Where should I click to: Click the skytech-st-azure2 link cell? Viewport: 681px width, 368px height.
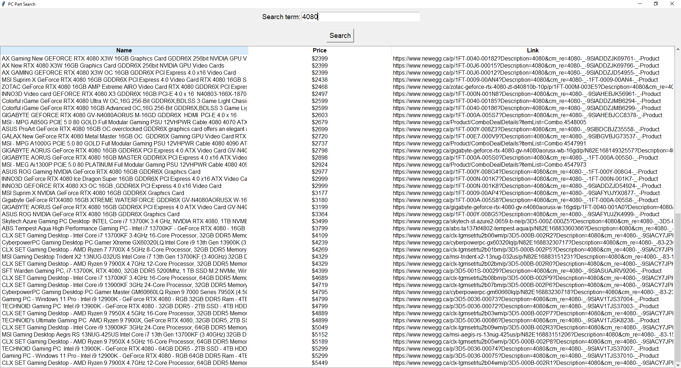tap(532, 221)
